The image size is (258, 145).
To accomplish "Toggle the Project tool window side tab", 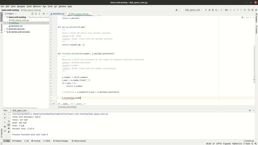I will pos(2,17).
